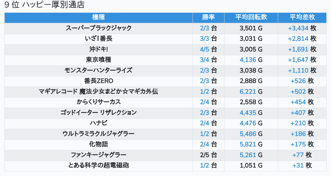Click the 平均回転数 column header
The height and width of the screenshot is (176, 331).
coord(251,17)
